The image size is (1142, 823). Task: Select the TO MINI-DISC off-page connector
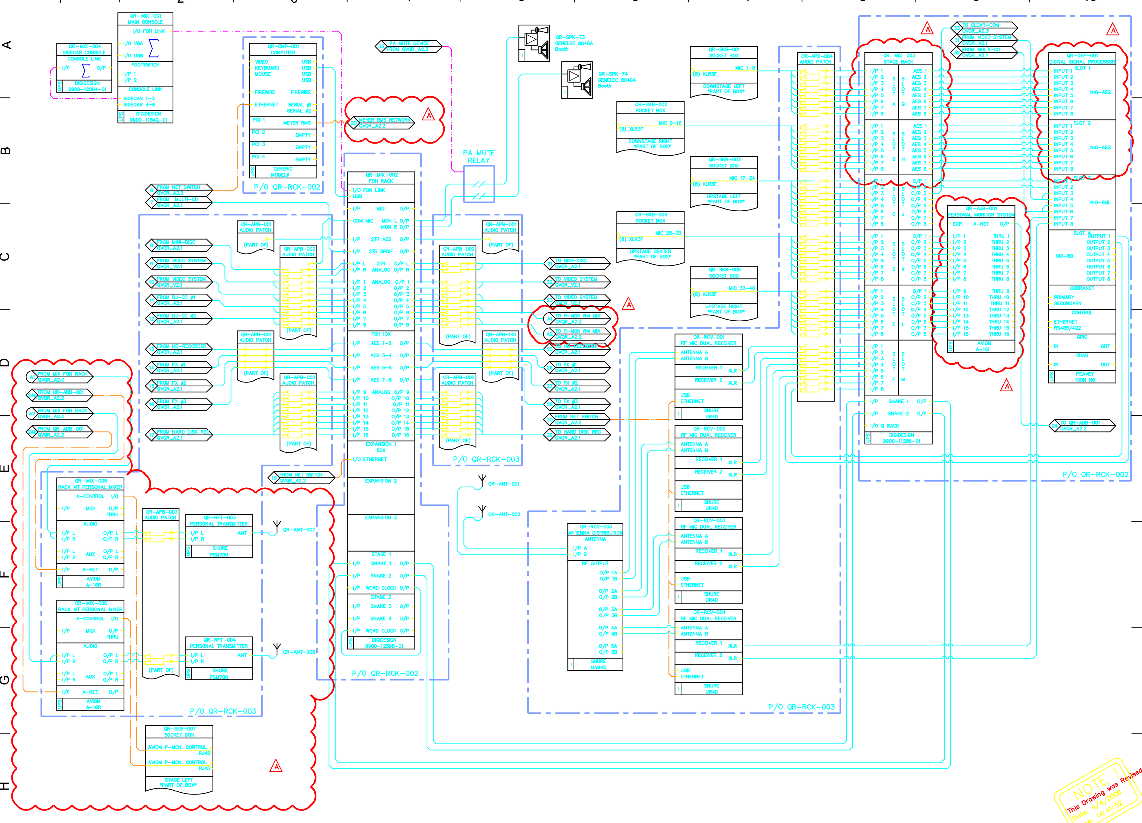click(x=577, y=263)
